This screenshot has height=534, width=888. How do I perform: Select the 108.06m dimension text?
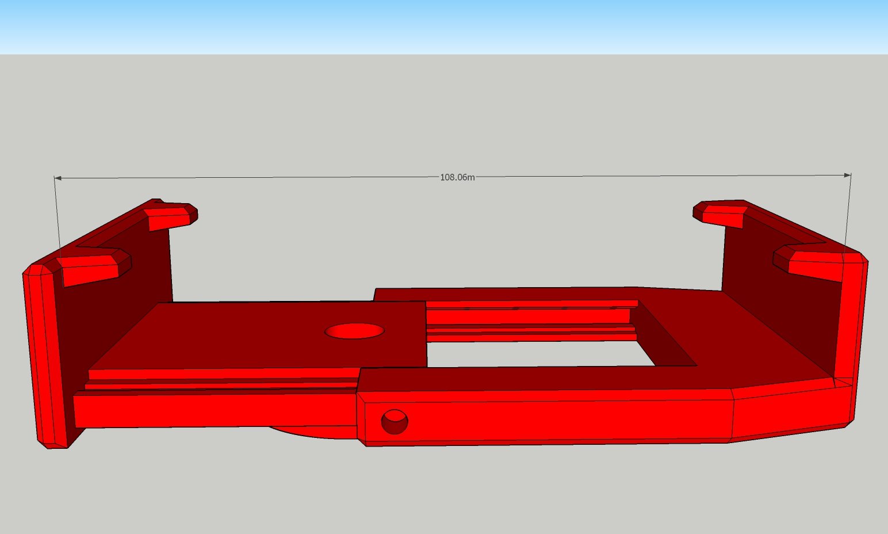click(x=457, y=177)
